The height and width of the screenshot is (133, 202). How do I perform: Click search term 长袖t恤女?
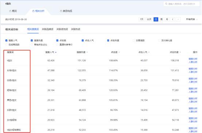12,70
